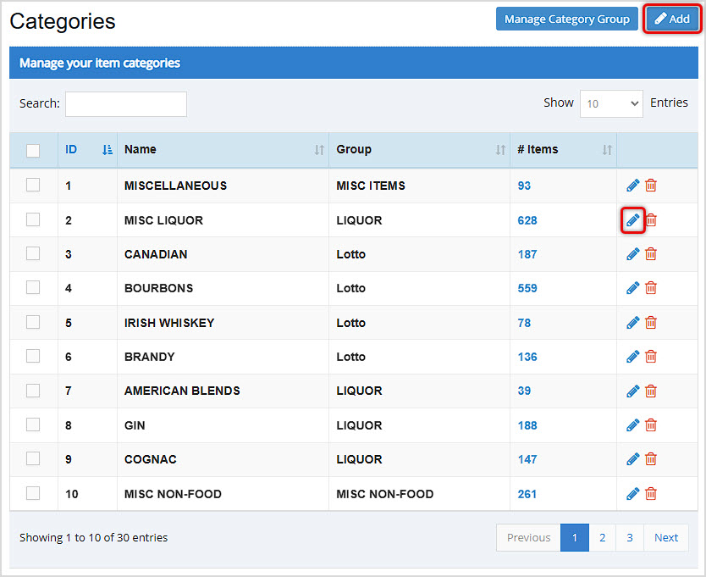706x577 pixels.
Task: Delete the MISCELLANEOUS category via trash icon
Action: pos(650,185)
